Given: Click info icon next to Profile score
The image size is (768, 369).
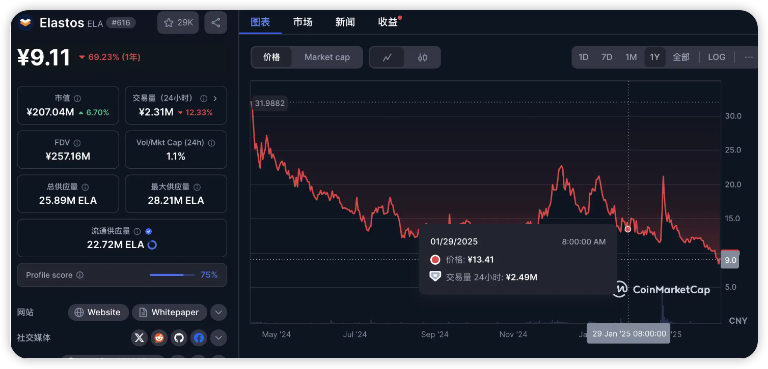Looking at the screenshot, I should (80, 275).
